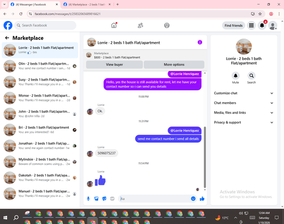Image resolution: width=284 pixels, height=224 pixels.
Task: Open the Windows notification center
Action: coord(277,218)
